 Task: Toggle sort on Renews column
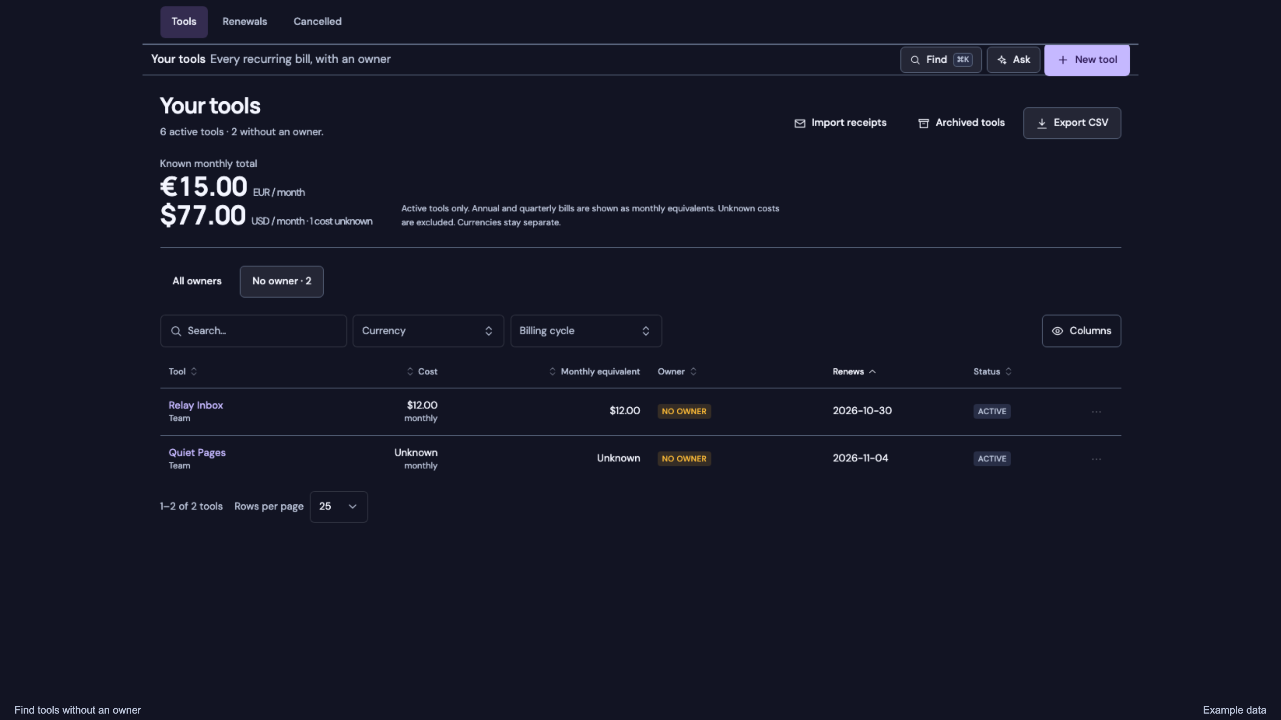(x=854, y=372)
